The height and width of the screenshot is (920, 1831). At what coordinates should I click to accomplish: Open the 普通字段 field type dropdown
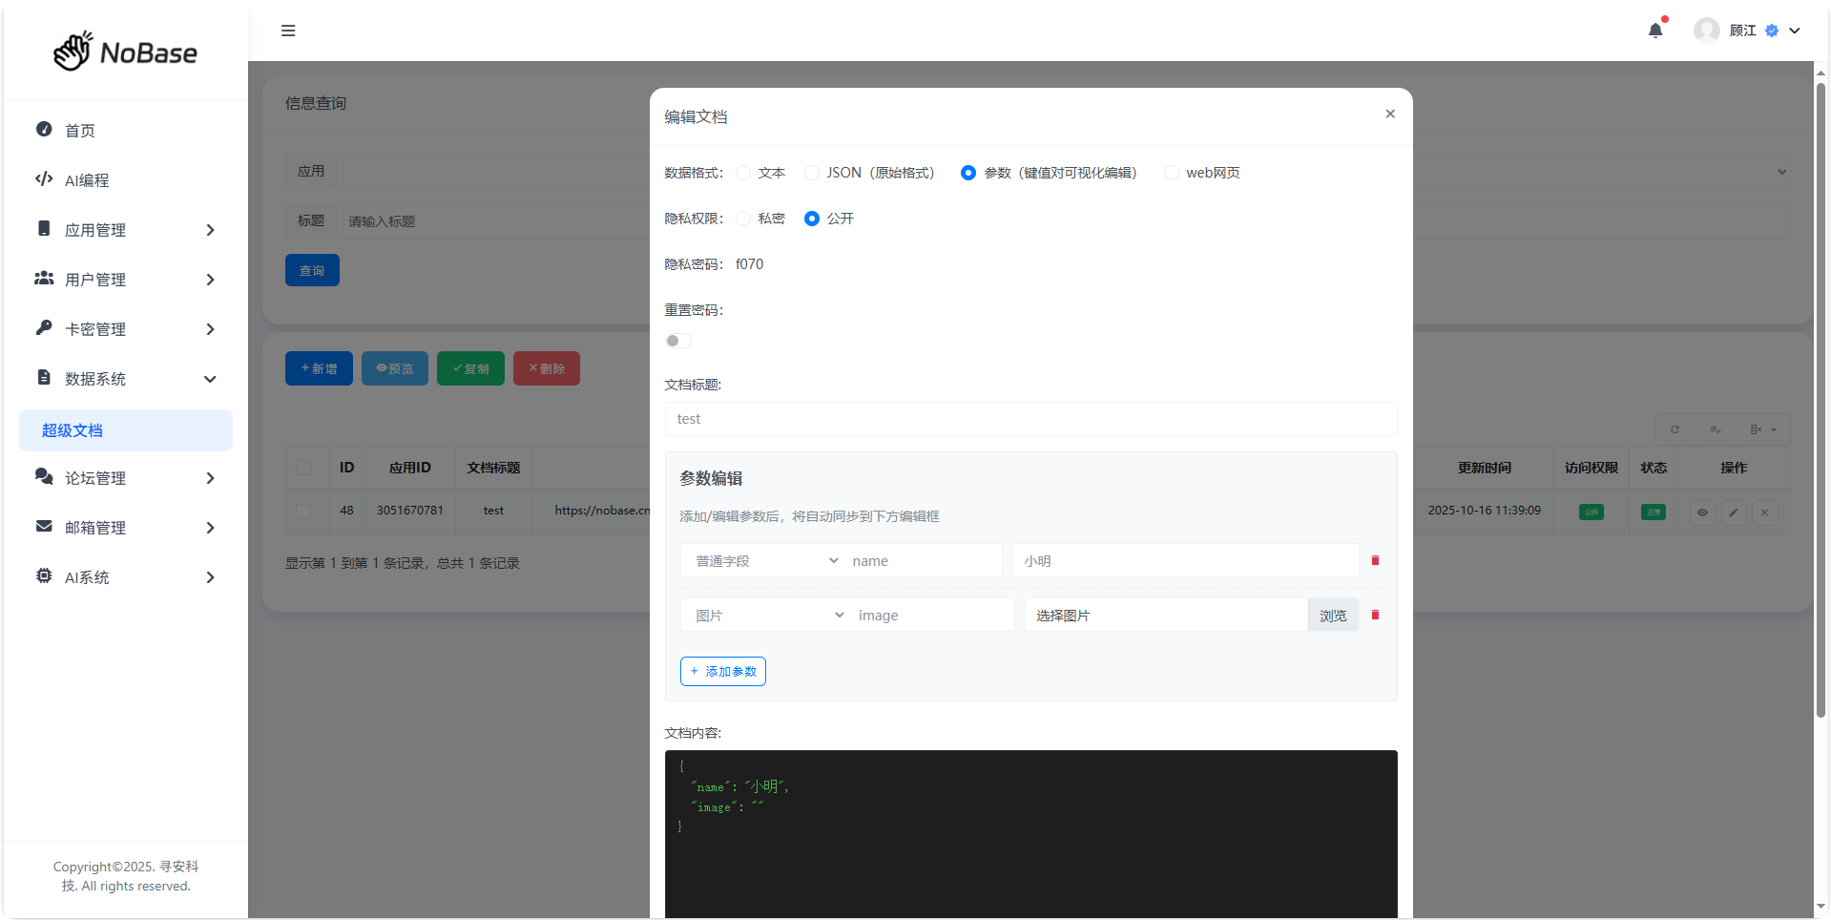(766, 561)
